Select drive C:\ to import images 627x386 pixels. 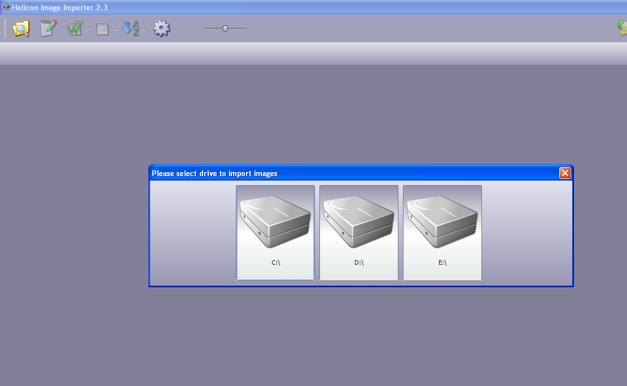[275, 233]
